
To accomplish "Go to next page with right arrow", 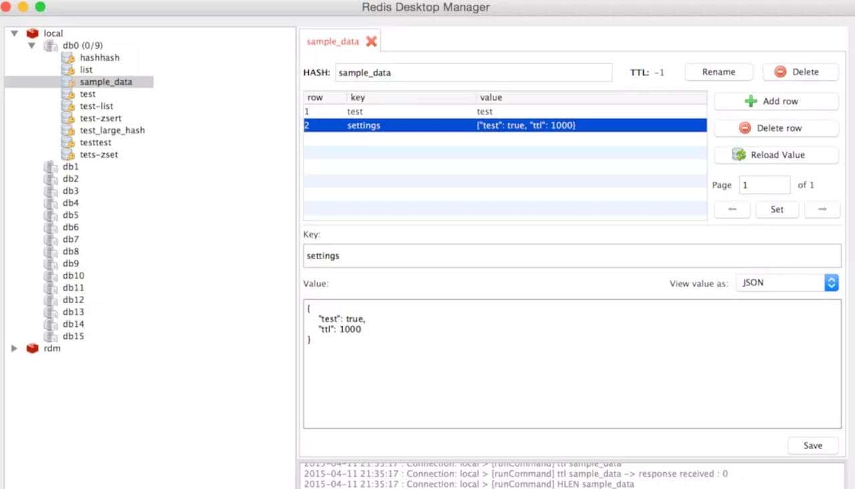I will point(822,210).
